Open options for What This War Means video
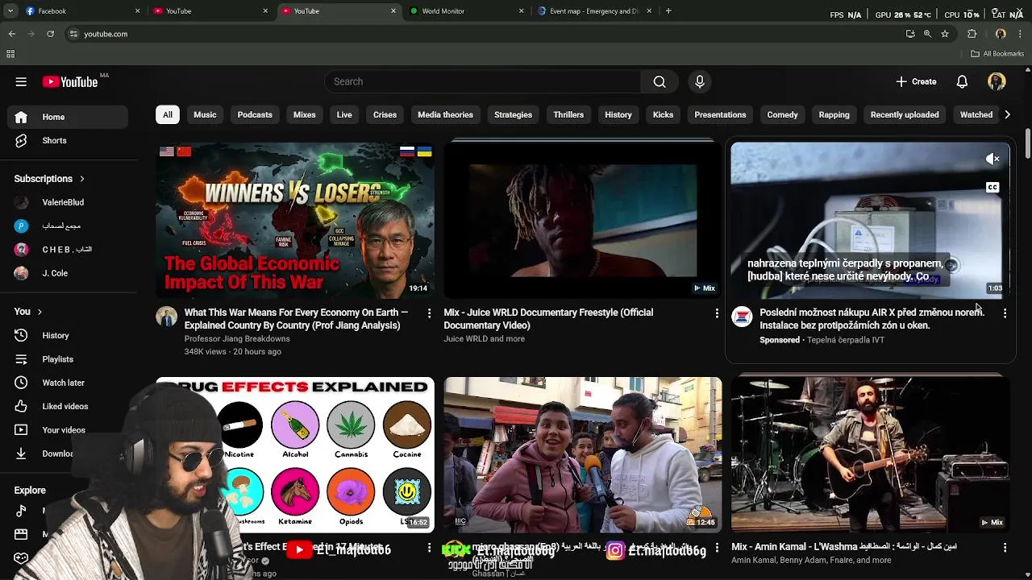 tap(429, 313)
